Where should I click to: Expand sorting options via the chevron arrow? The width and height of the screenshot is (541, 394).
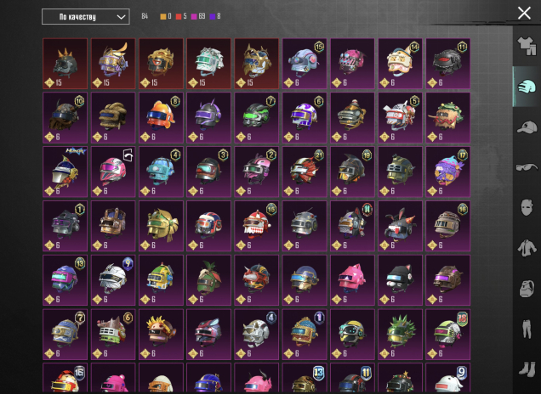121,17
